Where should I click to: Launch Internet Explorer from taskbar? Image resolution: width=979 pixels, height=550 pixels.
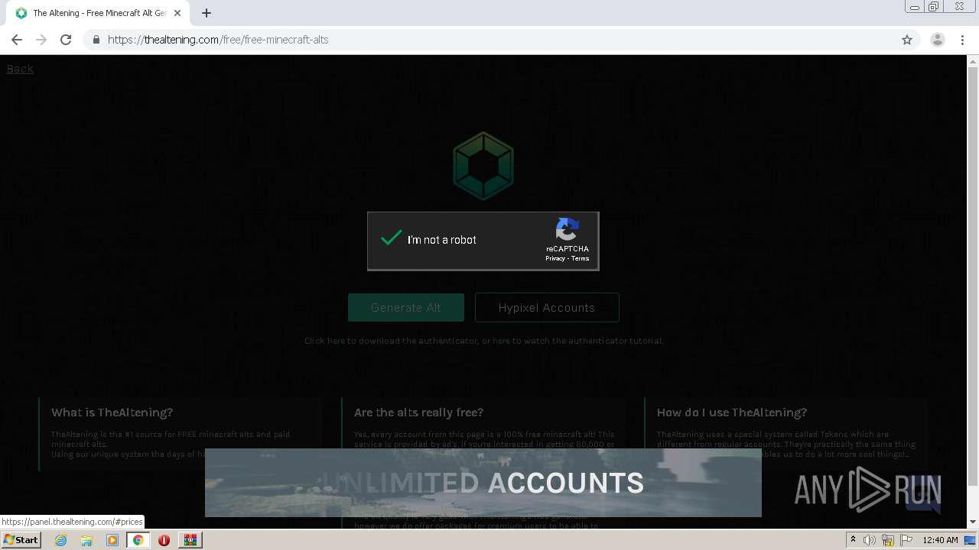(x=61, y=540)
